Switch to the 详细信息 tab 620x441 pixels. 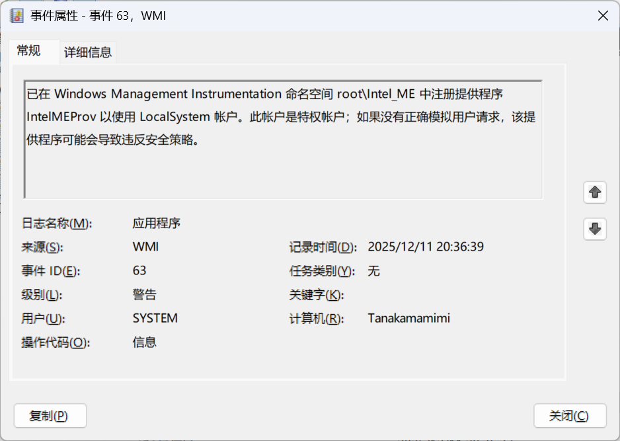88,52
